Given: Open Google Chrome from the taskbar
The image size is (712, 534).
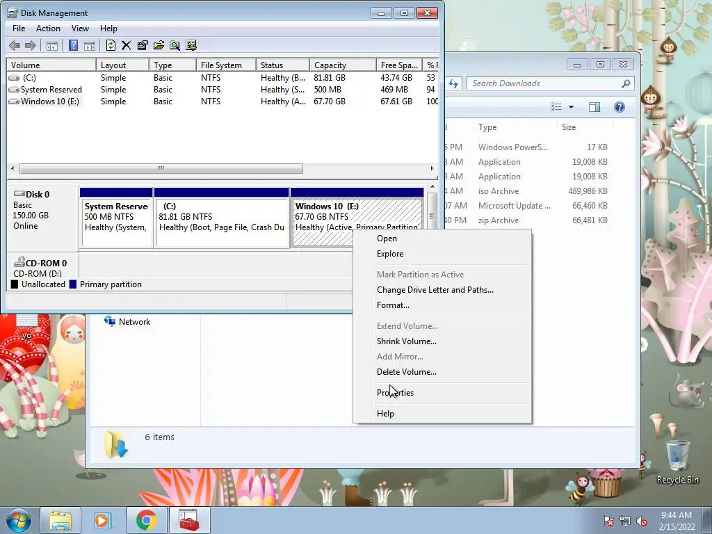Looking at the screenshot, I should point(146,520).
